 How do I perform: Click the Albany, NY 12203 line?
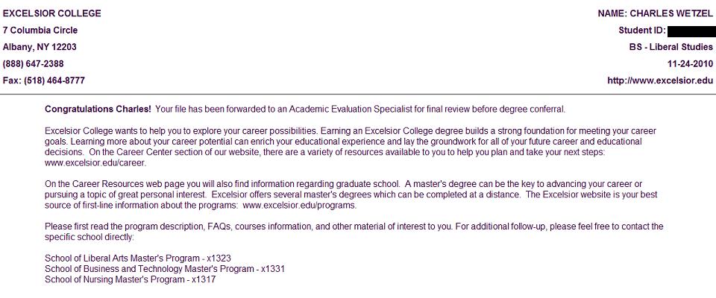click(40, 47)
